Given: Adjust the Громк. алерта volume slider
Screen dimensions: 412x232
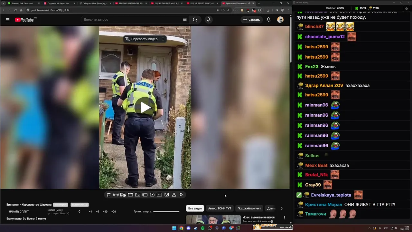Looking at the screenshot, I should [x=166, y=212].
